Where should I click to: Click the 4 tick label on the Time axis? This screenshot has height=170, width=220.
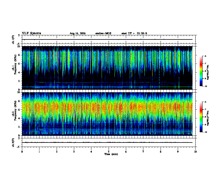pyautogui.click(x=91, y=152)
